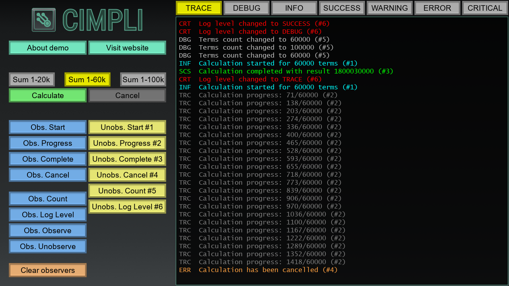Cancel the running calculation
The width and height of the screenshot is (509, 286).
point(127,95)
